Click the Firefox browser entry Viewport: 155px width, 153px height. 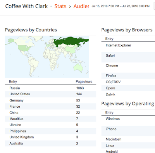coord(111,76)
